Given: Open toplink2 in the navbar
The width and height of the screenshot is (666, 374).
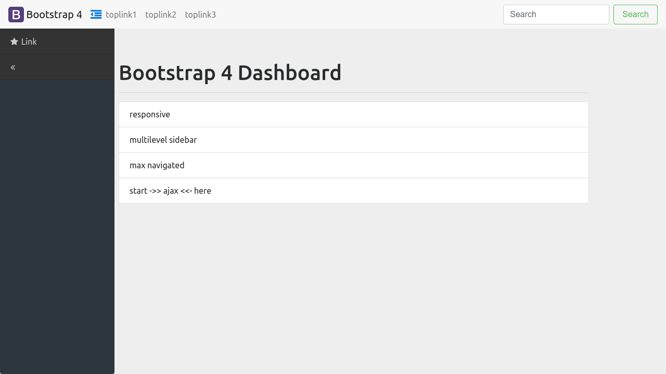Looking at the screenshot, I should click(161, 15).
